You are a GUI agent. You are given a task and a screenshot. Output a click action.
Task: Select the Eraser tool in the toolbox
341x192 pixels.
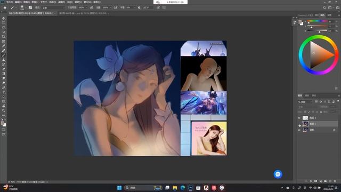coord(4,69)
